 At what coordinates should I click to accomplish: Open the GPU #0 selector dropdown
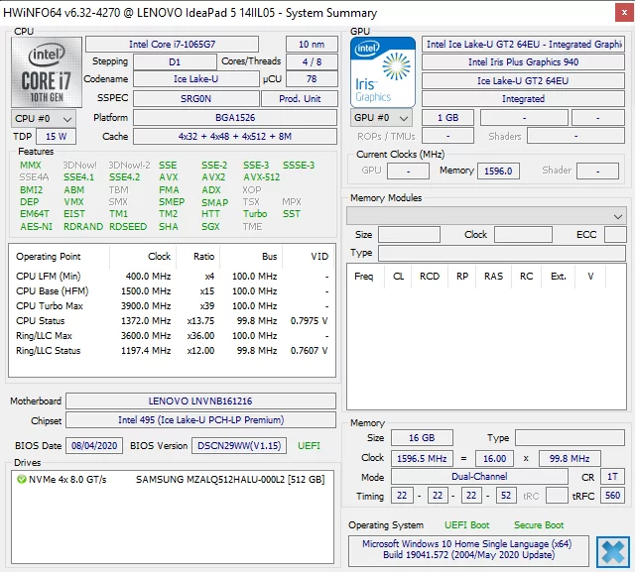pos(381,118)
